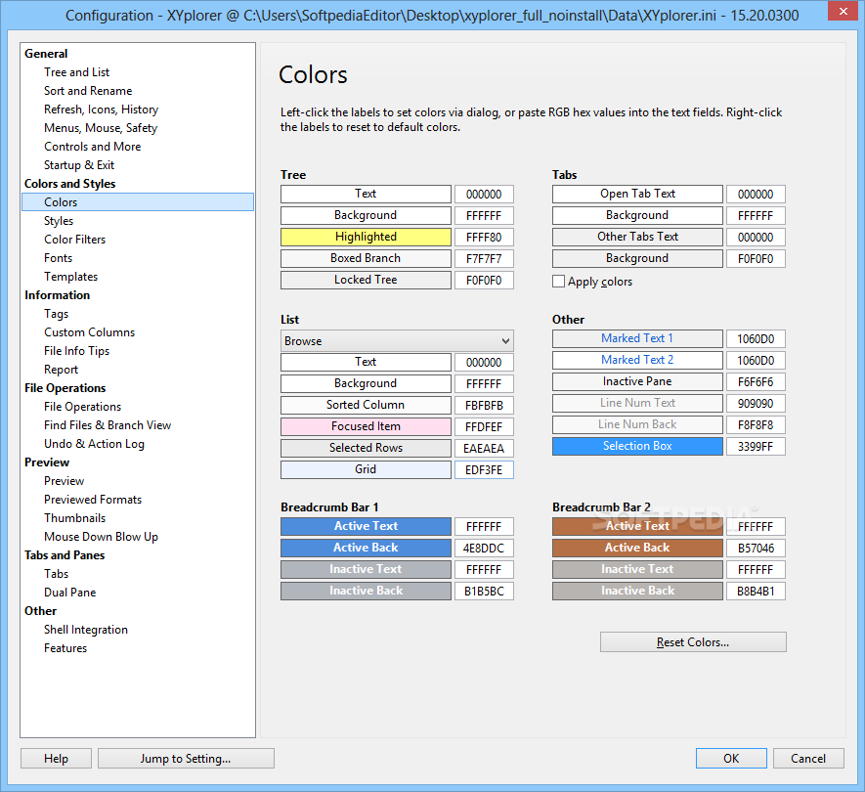Edit the Focused Item hex field FFDFEF
The image size is (865, 792).
click(484, 427)
